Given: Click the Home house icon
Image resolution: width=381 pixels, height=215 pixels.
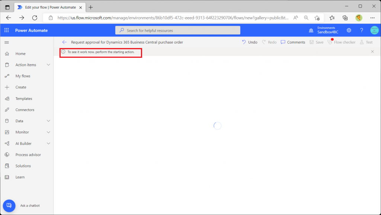Looking at the screenshot, I should point(7,54).
